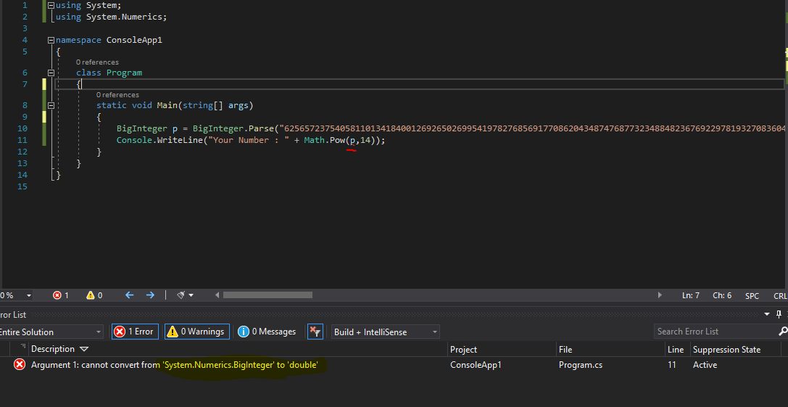Click the editor horizontal scrollbar thumb

pyautogui.click(x=267, y=295)
